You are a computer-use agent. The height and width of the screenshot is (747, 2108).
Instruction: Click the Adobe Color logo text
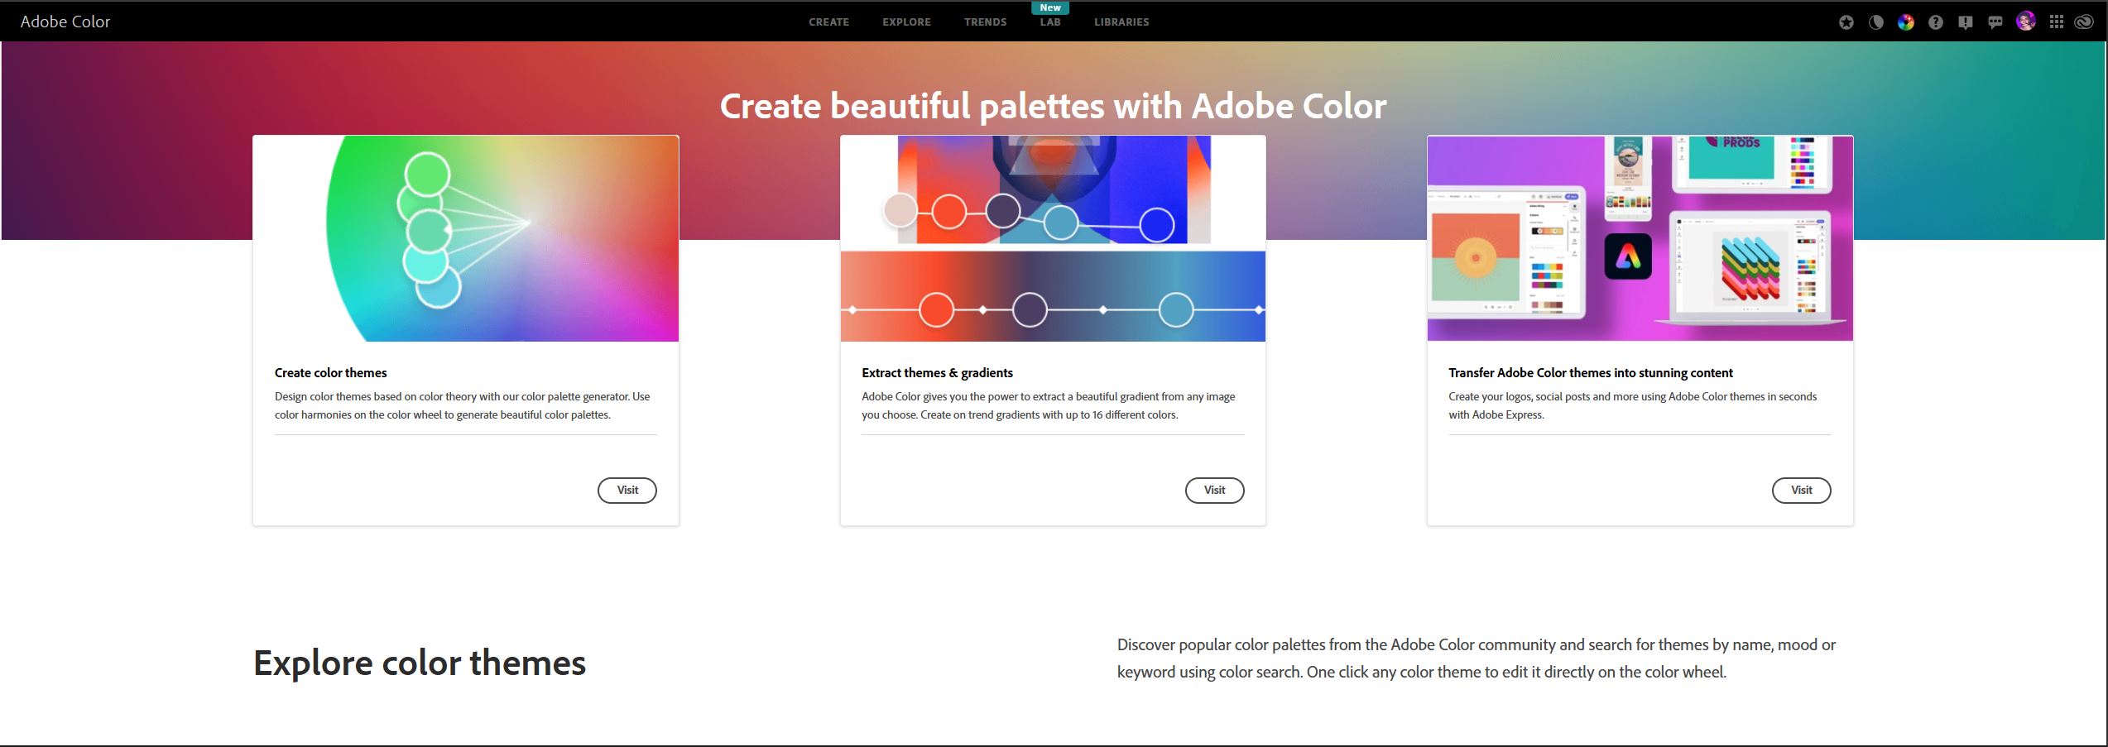point(65,22)
